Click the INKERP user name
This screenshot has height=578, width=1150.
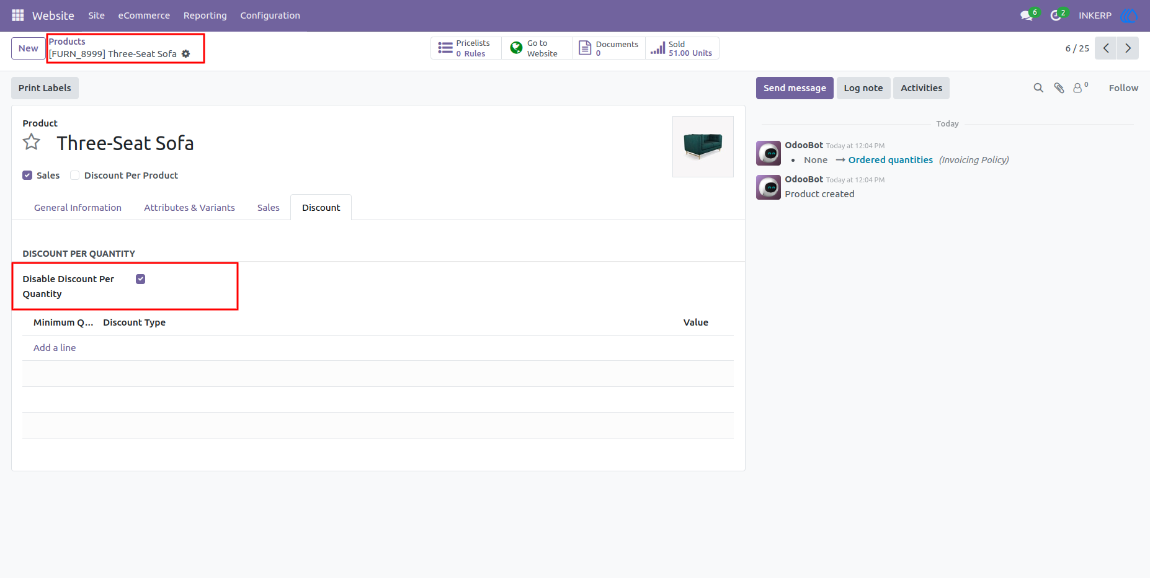tap(1095, 16)
